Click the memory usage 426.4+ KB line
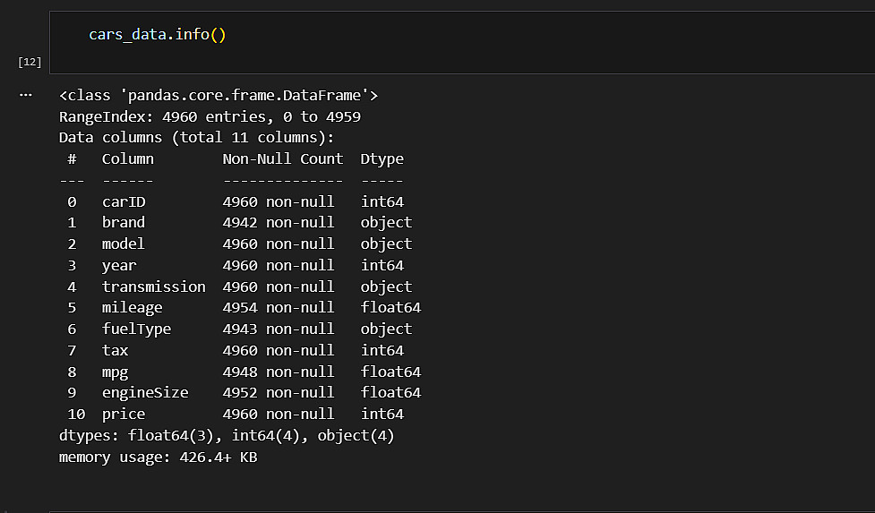The width and height of the screenshot is (875, 513). 159,457
